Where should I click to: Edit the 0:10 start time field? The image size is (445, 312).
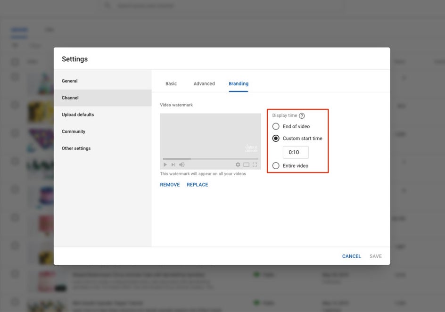[x=295, y=152]
